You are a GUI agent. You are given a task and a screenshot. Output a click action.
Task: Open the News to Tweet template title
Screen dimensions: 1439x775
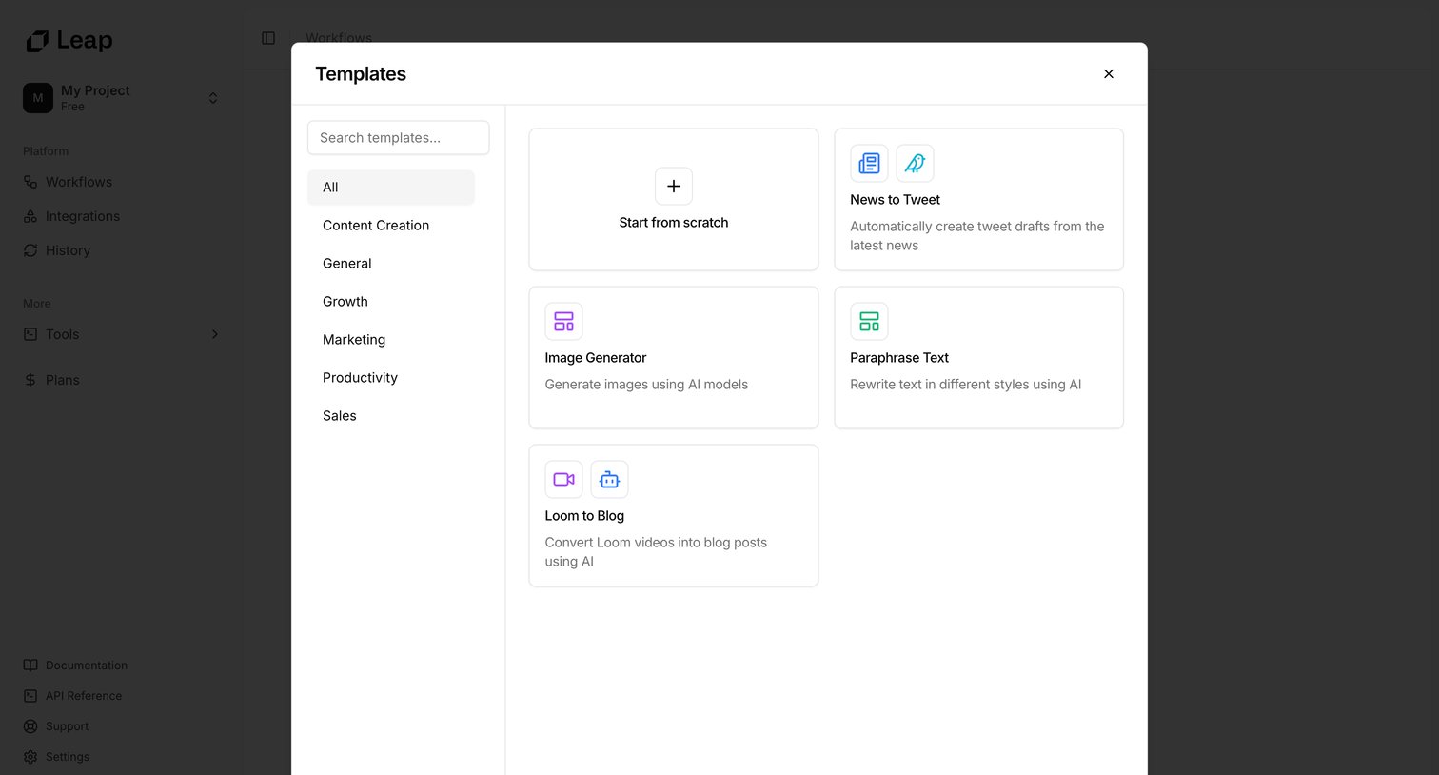tap(895, 199)
